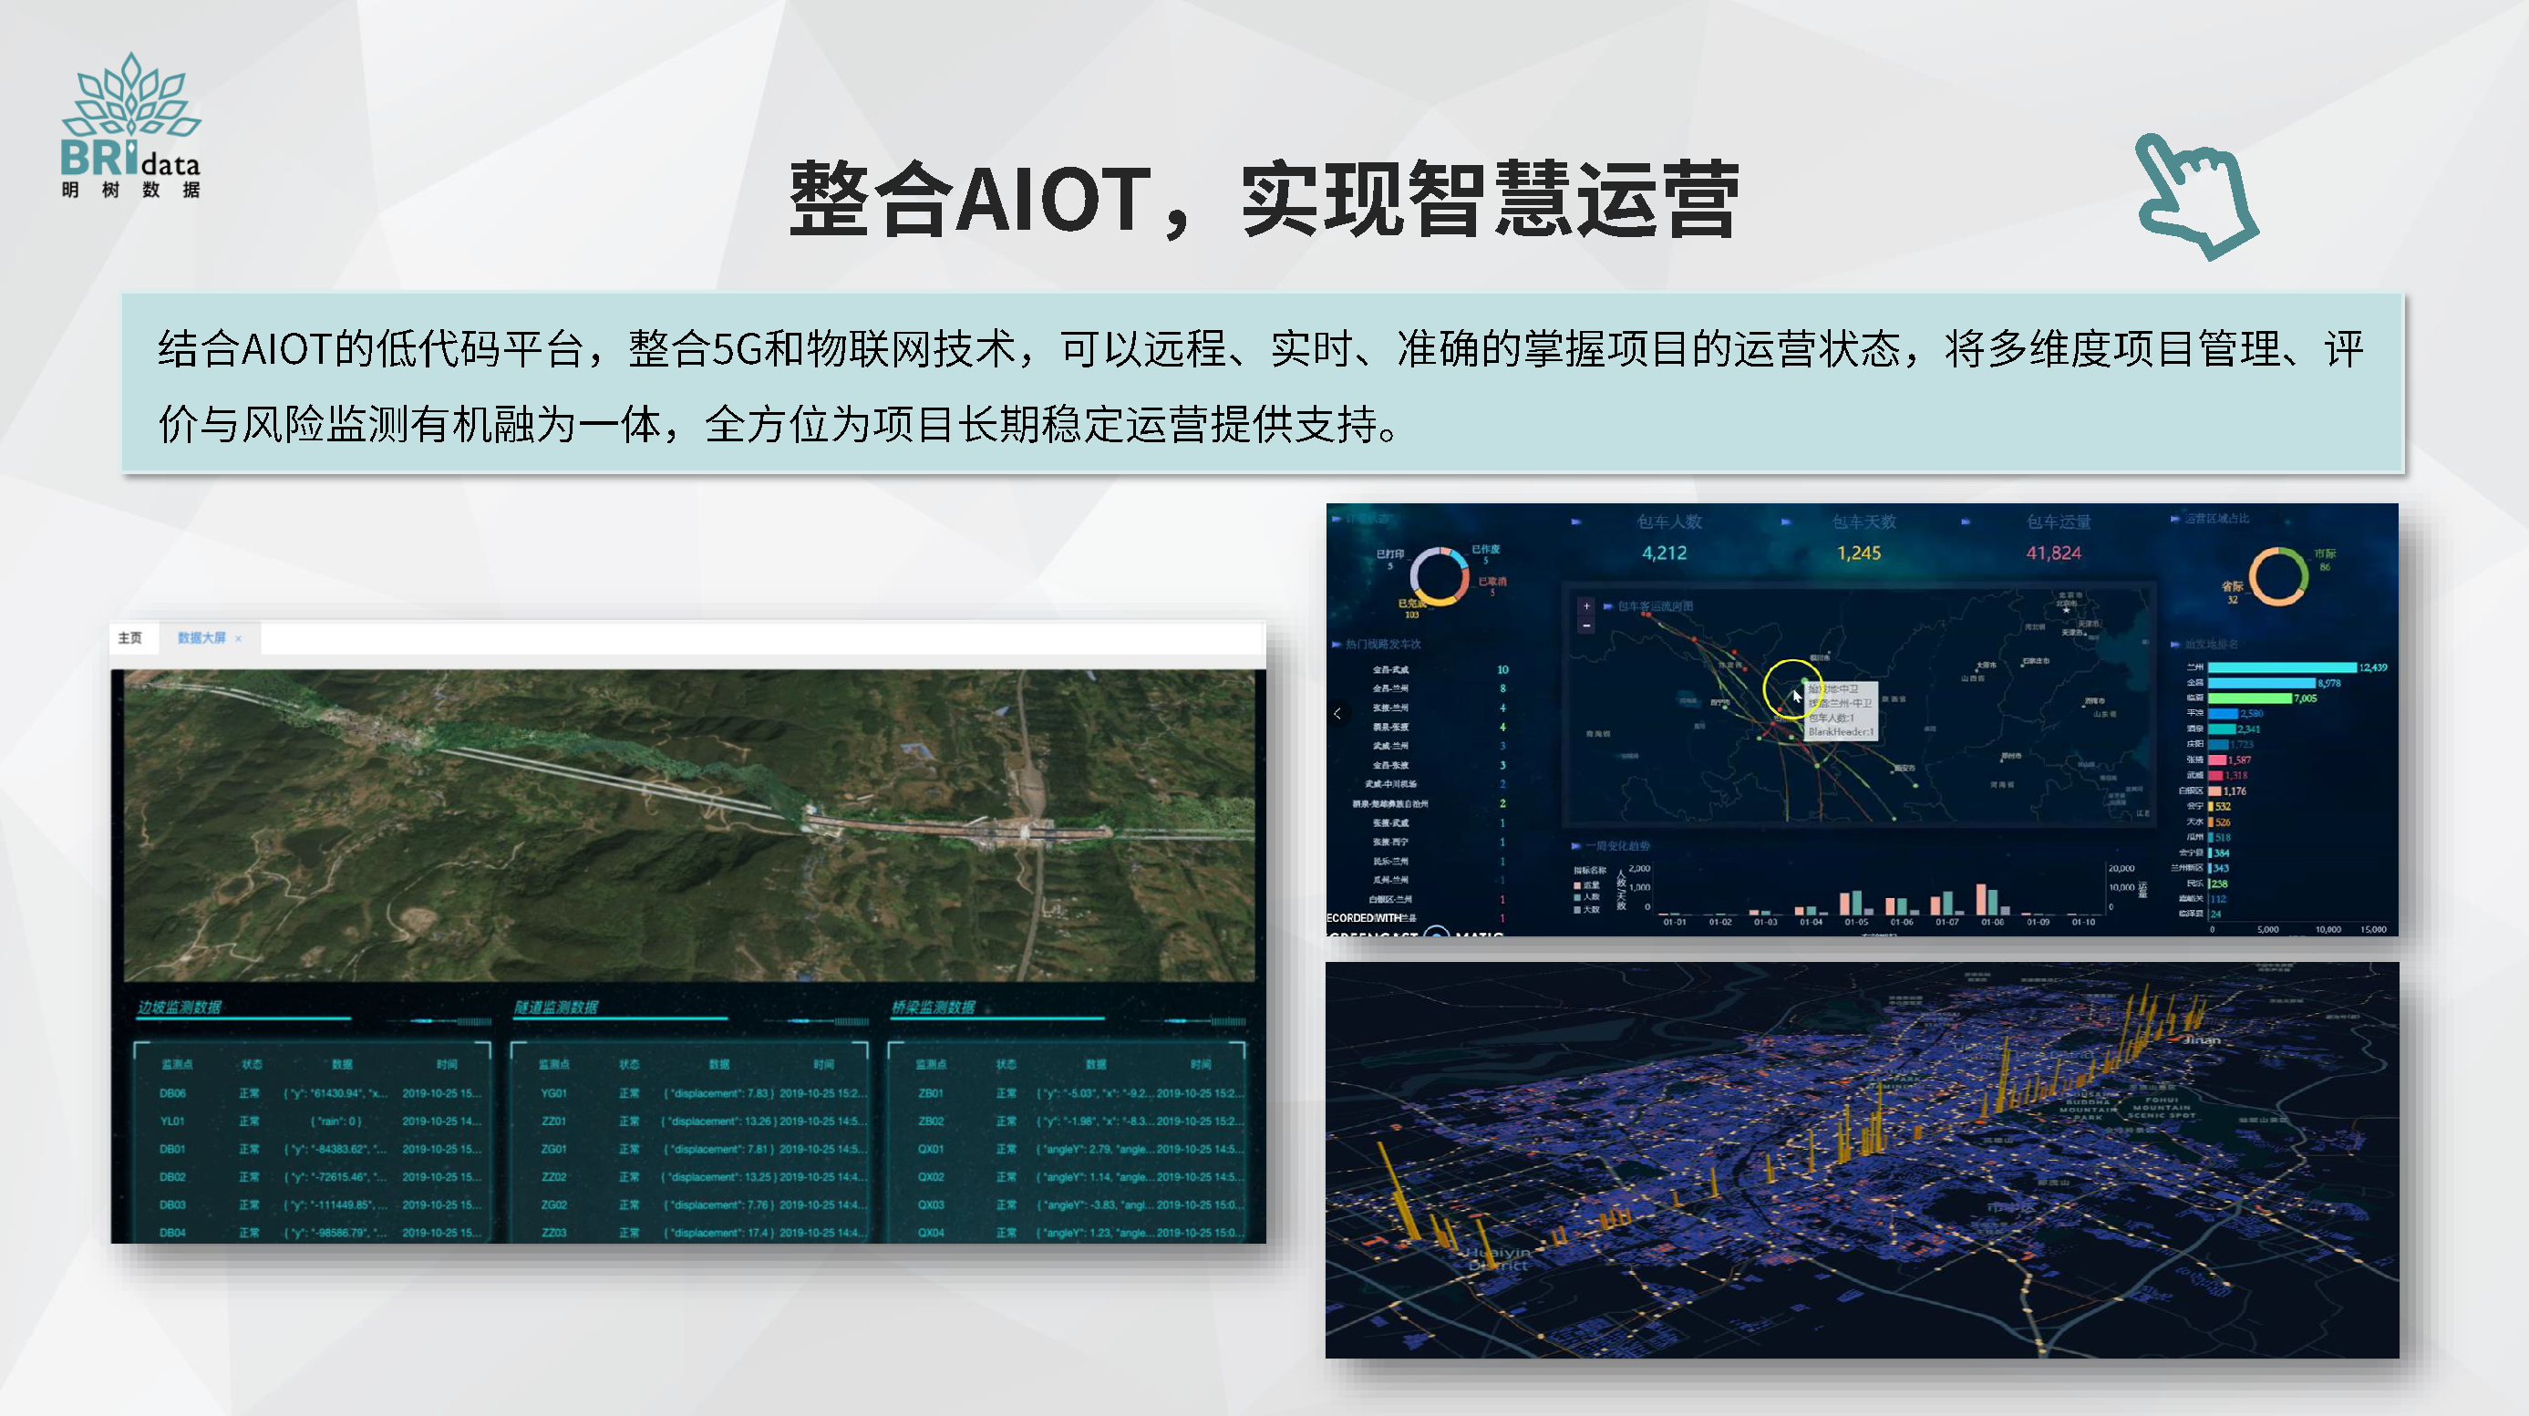Click the 市际 86 donut label

2325,560
